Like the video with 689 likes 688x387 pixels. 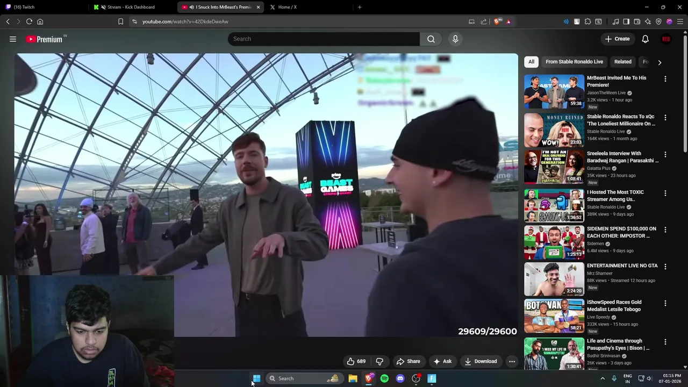point(356,361)
